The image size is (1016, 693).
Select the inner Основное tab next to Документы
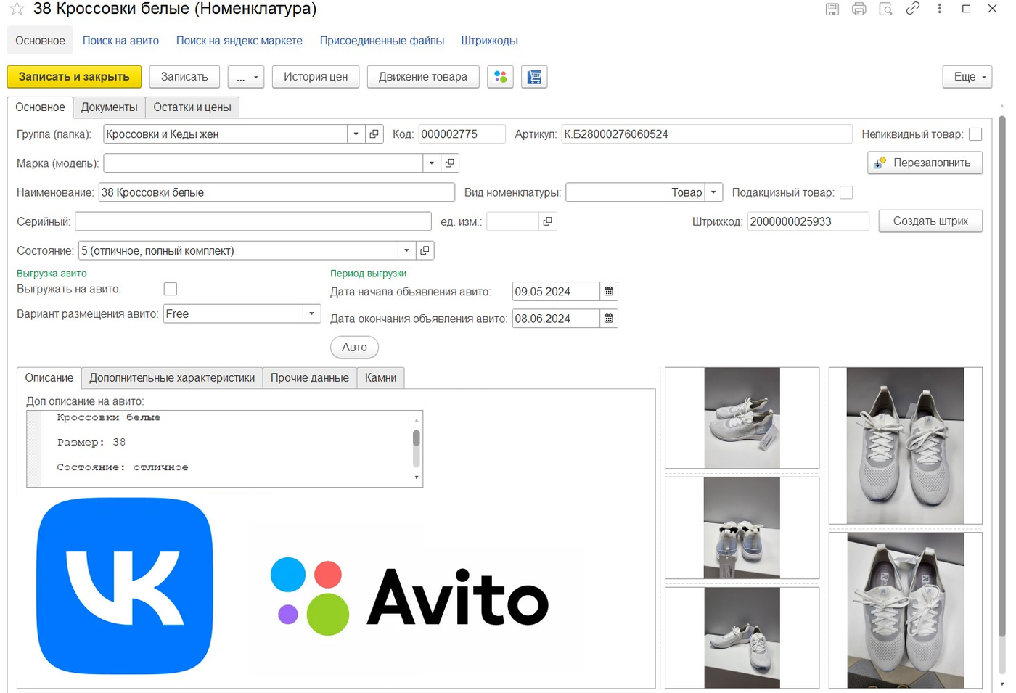(41, 107)
